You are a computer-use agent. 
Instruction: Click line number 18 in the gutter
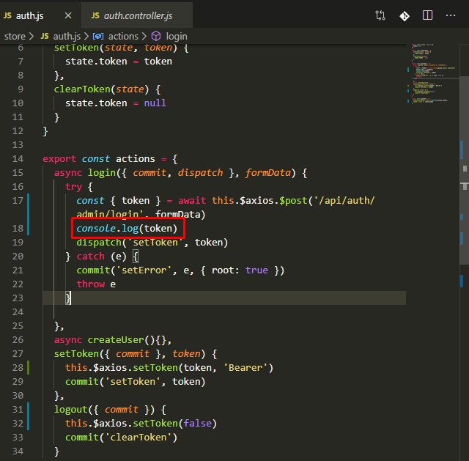pos(18,229)
